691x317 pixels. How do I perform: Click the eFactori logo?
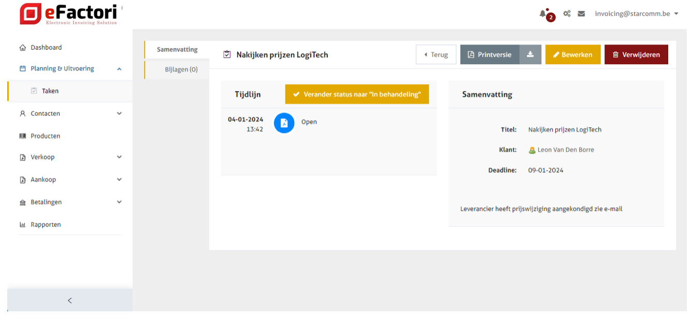68,14
